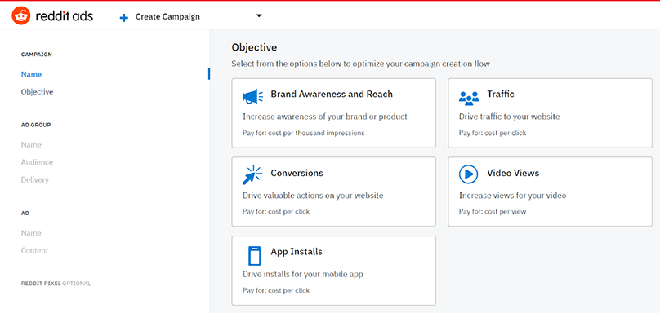Choose the Traffic objective title
The width and height of the screenshot is (660, 313).
(x=501, y=94)
